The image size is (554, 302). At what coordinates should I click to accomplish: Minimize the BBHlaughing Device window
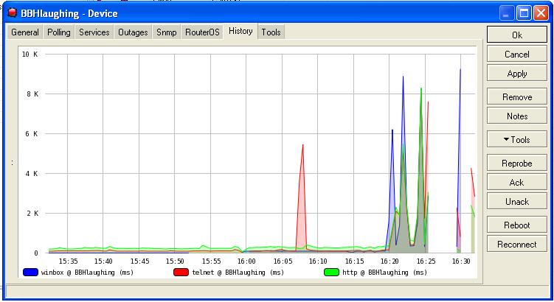pos(506,13)
